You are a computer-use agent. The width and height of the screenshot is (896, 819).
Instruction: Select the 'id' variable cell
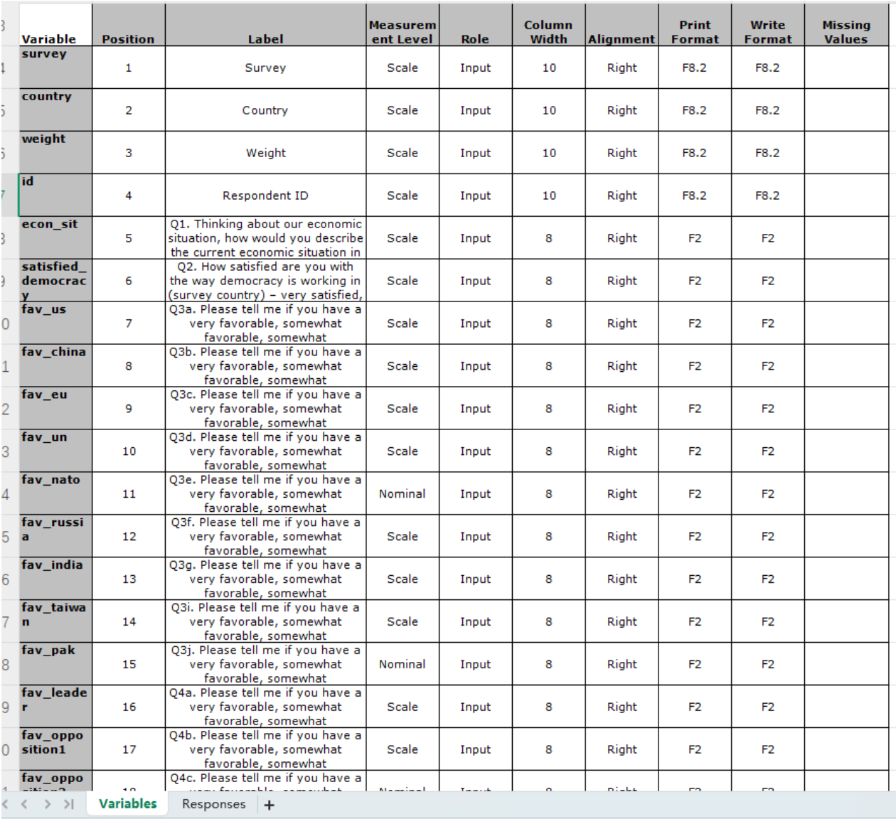coord(55,196)
